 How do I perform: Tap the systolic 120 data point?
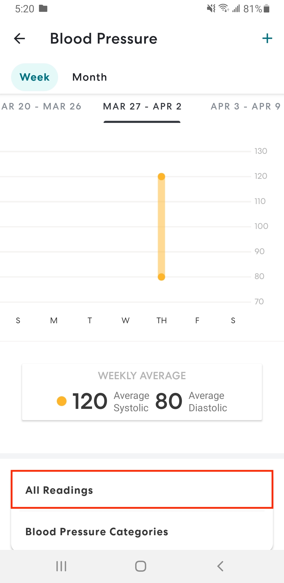tap(161, 176)
